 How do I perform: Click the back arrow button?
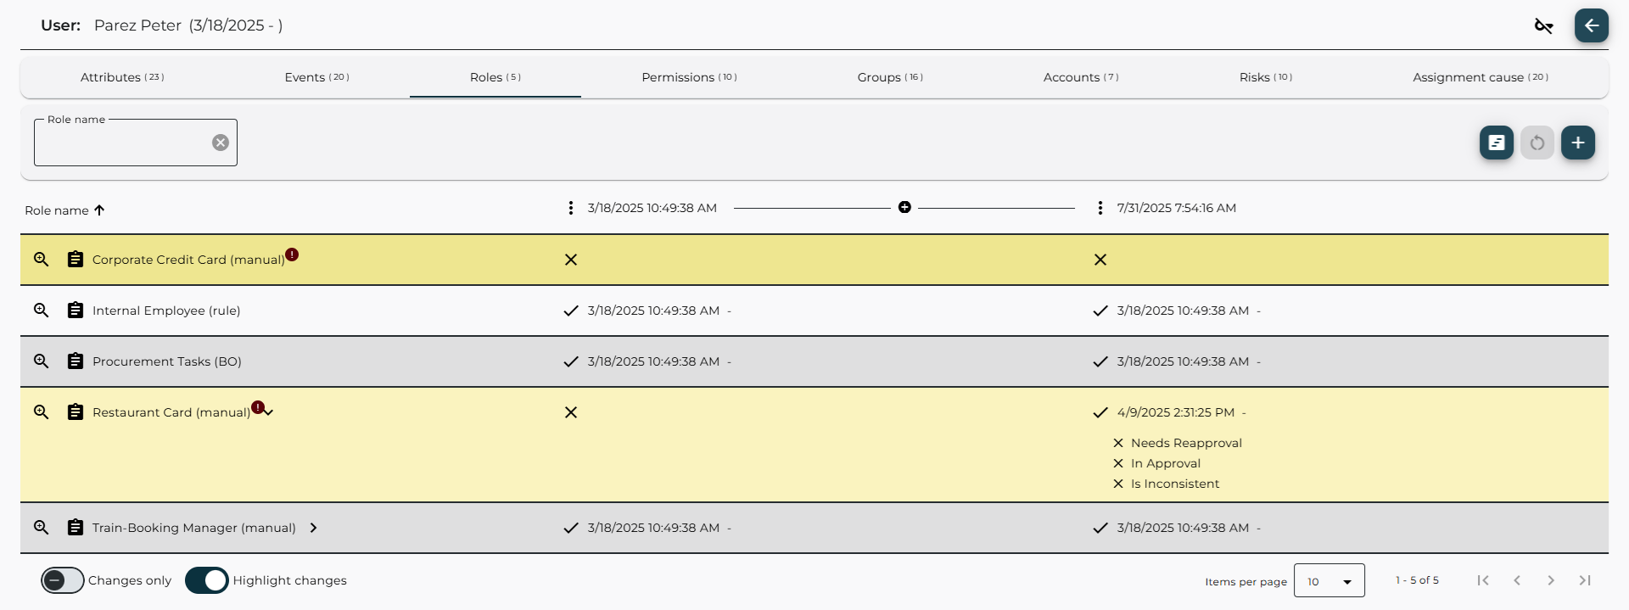point(1591,25)
